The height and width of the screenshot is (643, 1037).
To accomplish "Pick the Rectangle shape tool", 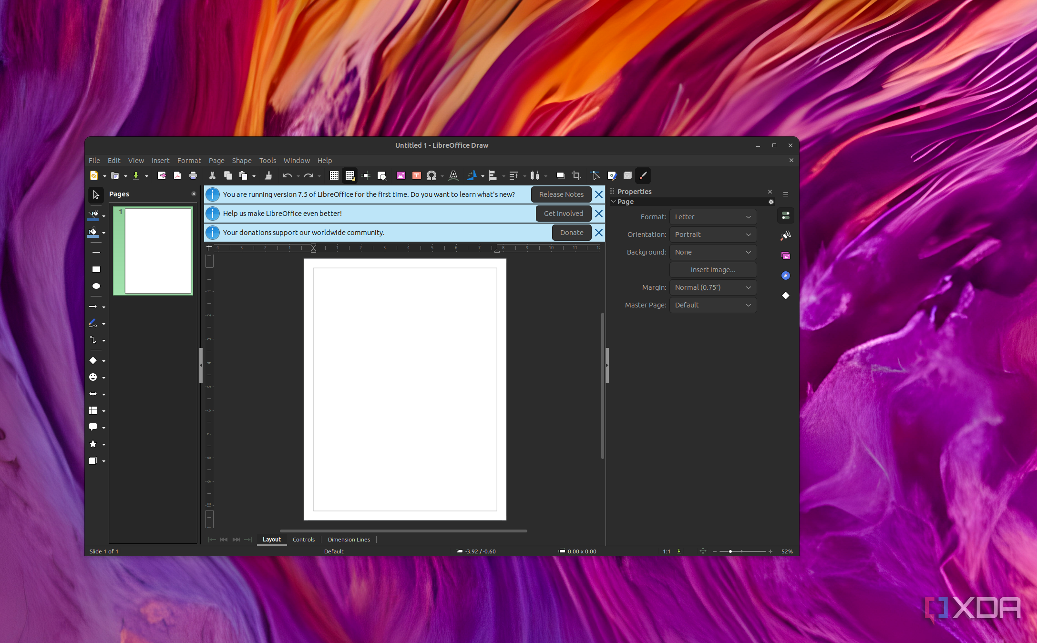I will (96, 269).
